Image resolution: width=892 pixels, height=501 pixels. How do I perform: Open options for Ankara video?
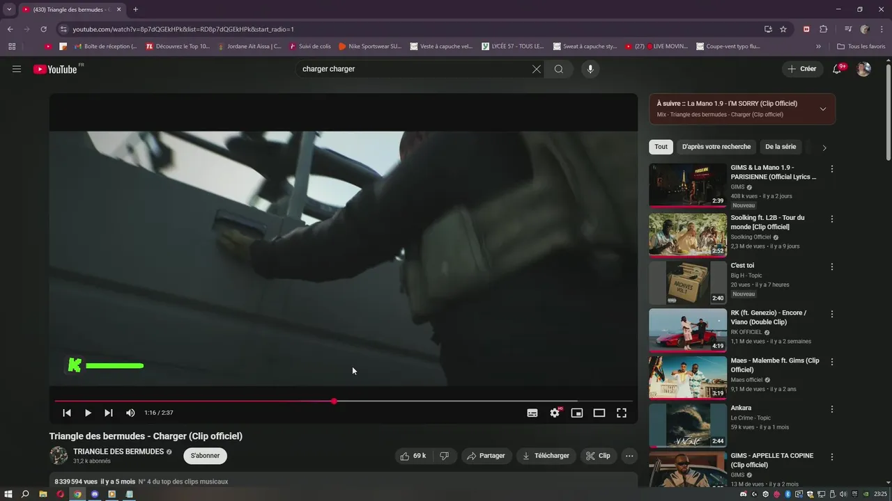pyautogui.click(x=831, y=409)
